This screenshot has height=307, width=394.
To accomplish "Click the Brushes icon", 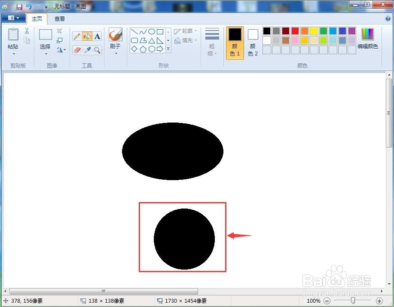I will 116,34.
